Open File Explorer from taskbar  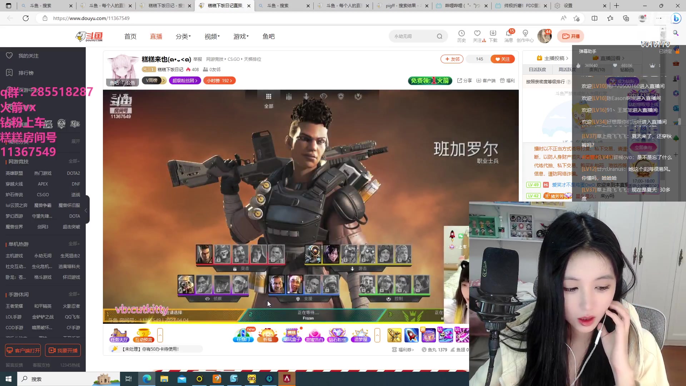(164, 379)
